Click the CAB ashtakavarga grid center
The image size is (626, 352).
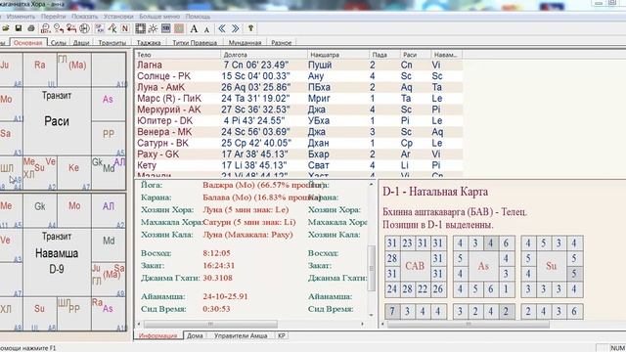pyautogui.click(x=415, y=266)
